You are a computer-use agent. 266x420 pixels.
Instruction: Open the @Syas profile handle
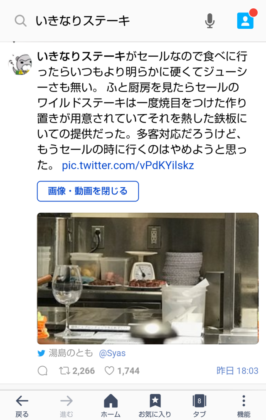[x=112, y=353]
